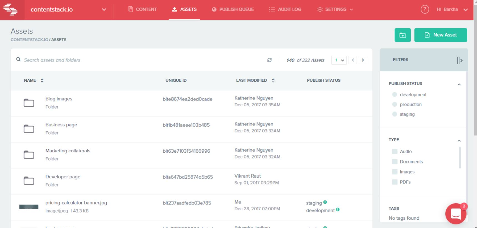The height and width of the screenshot is (228, 477).
Task: Switch to the Content tab
Action: click(x=143, y=9)
